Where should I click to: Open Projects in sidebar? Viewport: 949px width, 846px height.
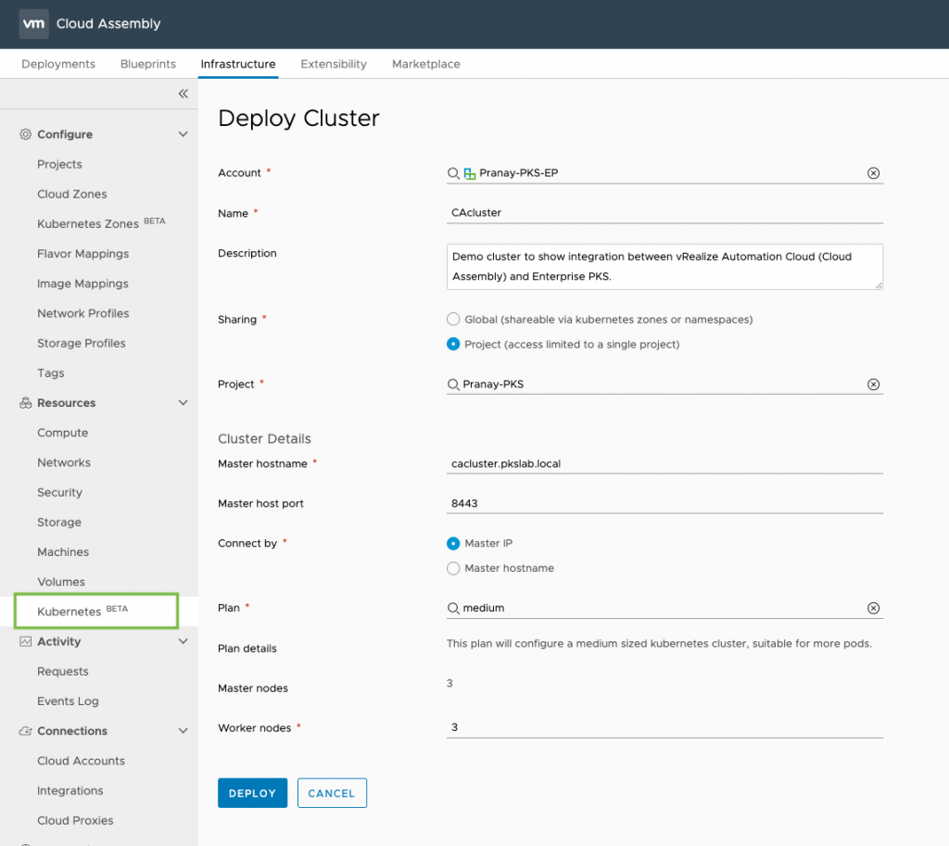click(x=59, y=165)
